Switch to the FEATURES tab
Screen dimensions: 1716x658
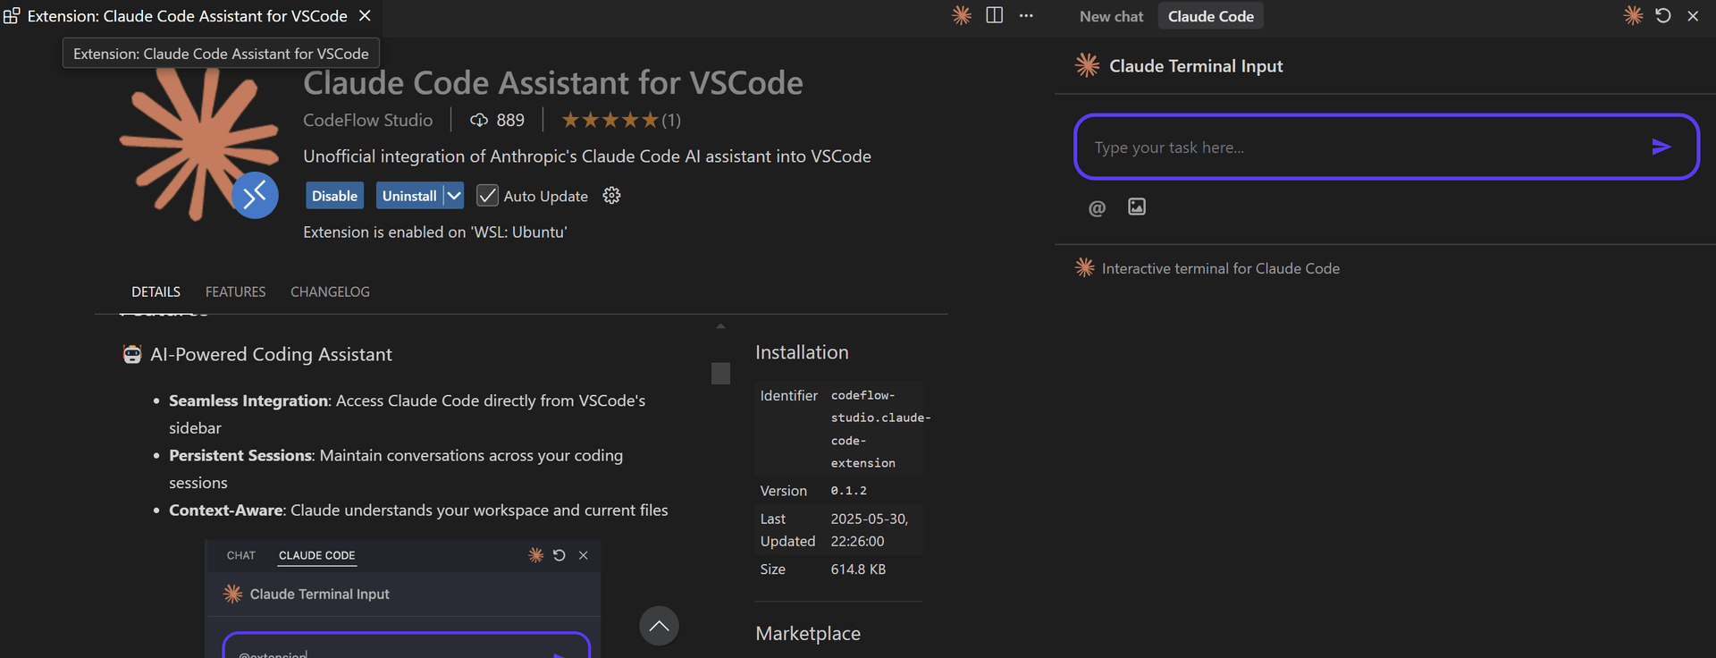(x=235, y=291)
